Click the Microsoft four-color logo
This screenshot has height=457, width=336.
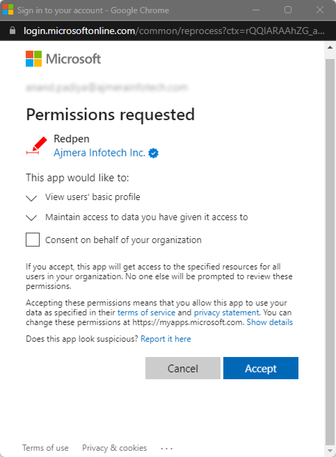(34, 59)
